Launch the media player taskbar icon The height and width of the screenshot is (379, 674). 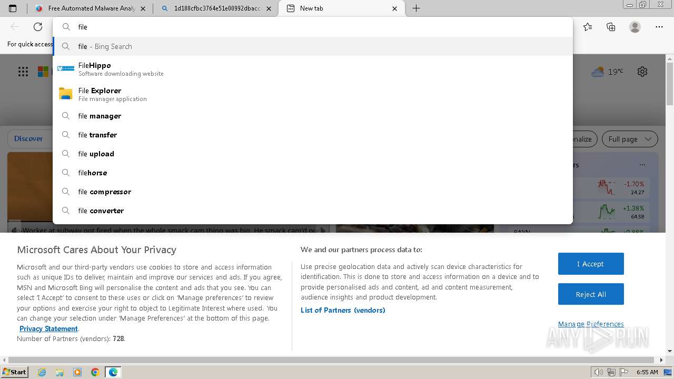(77, 372)
